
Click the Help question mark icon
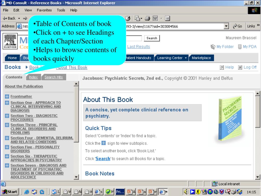pyautogui.click(x=222, y=67)
